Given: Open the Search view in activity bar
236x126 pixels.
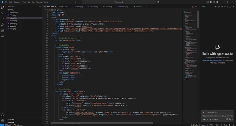Looking at the screenshot, I should [2, 13].
